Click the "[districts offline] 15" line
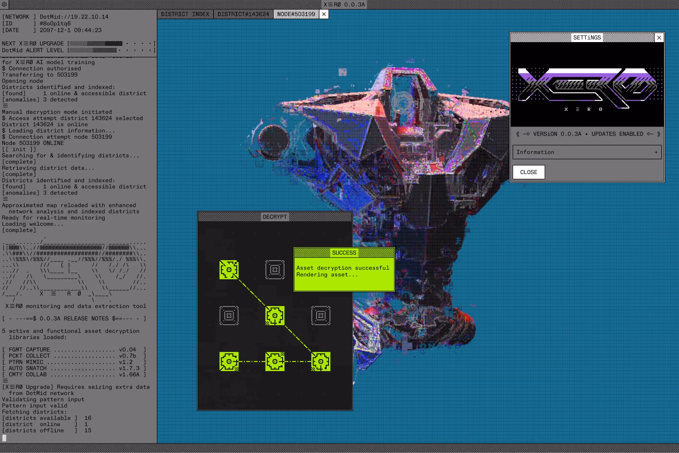Screen dimensions: 679x453 pos(47,431)
